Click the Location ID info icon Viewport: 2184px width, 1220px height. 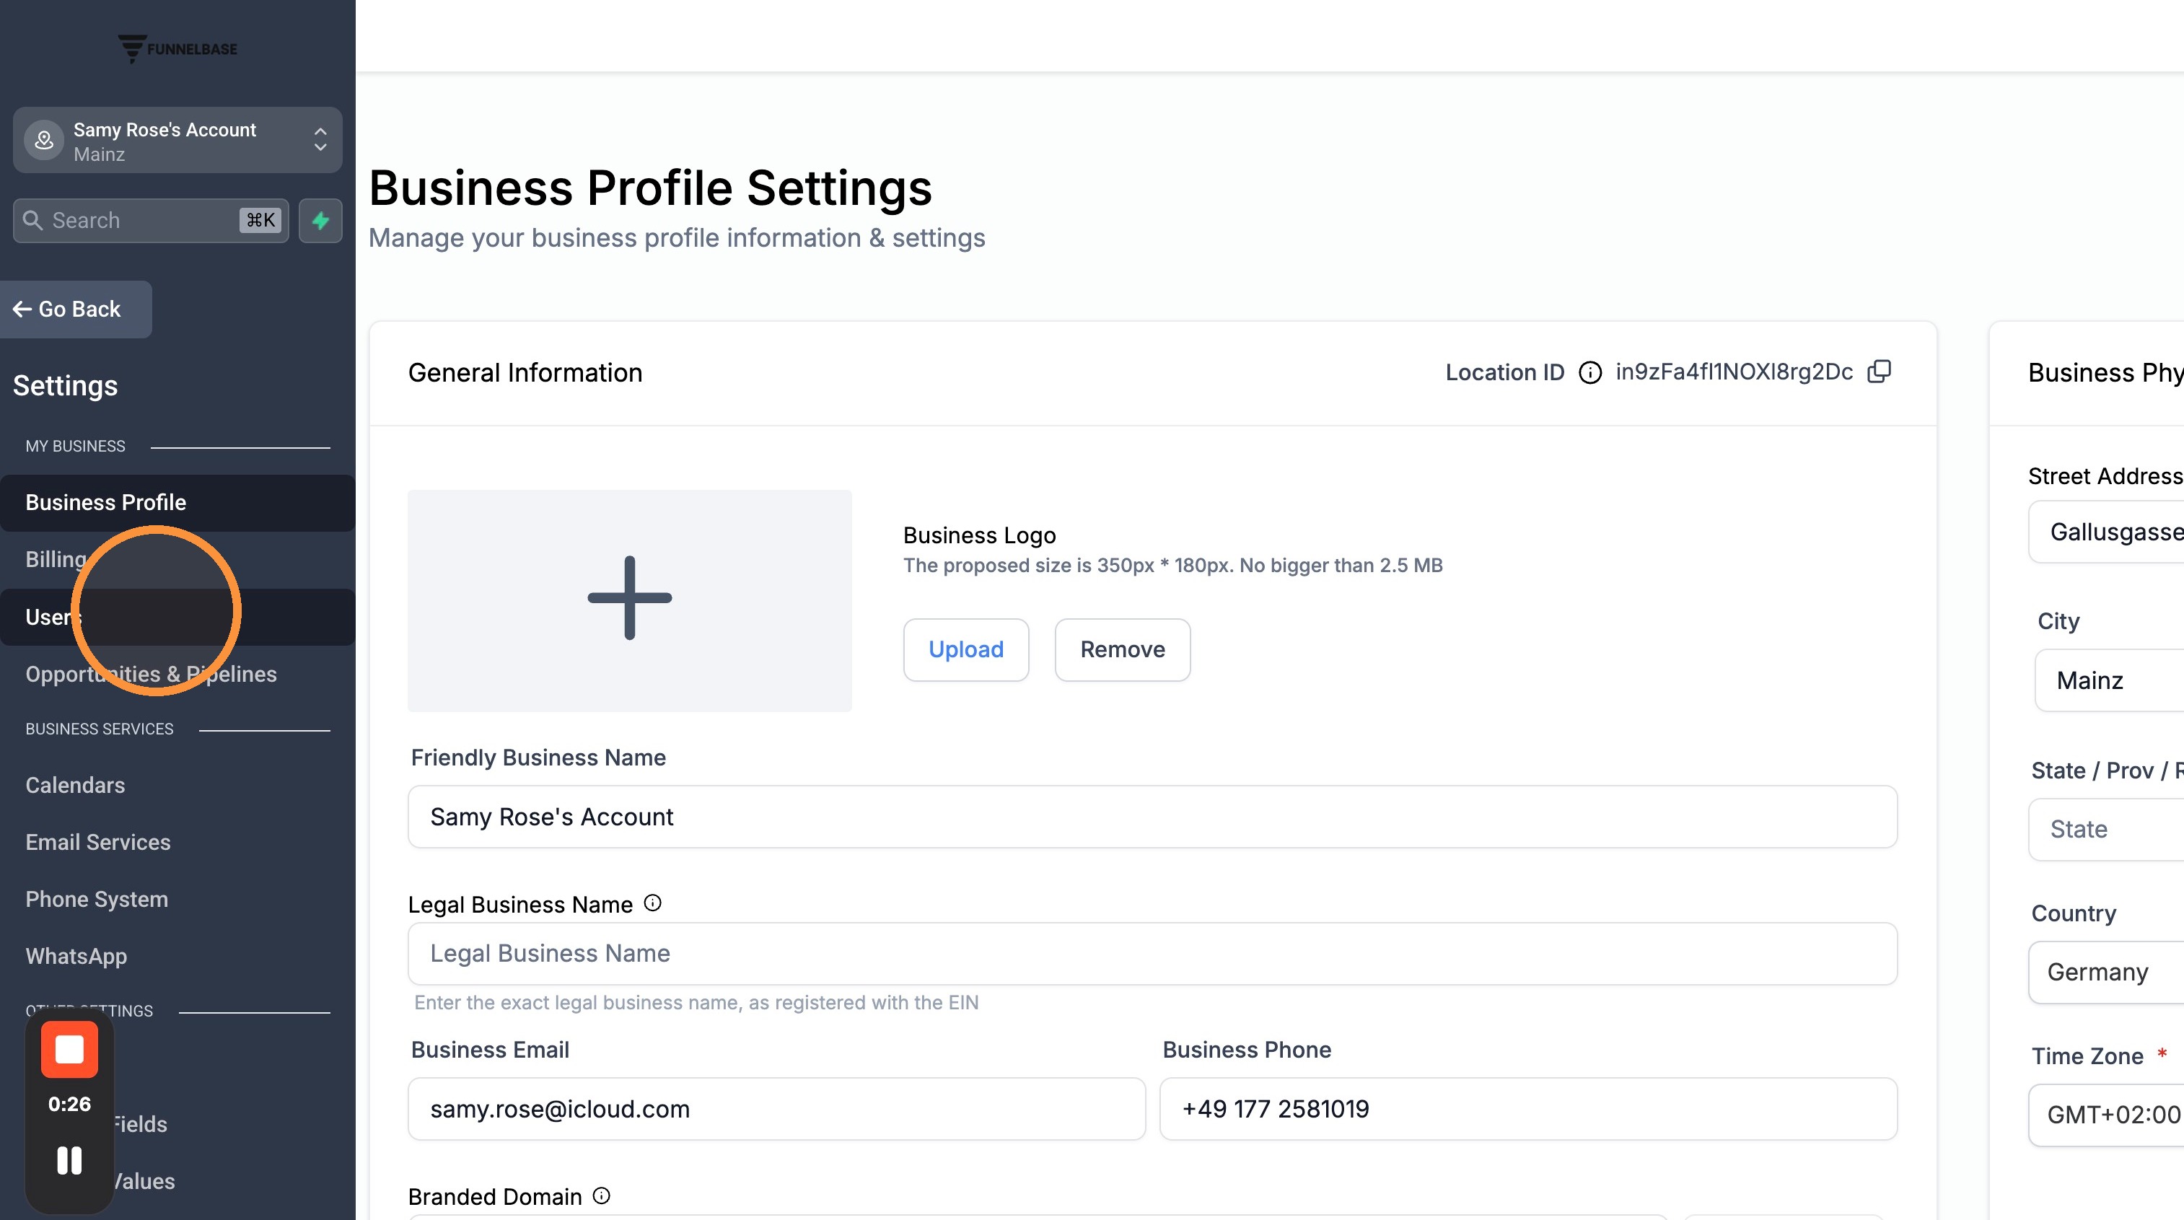point(1590,373)
